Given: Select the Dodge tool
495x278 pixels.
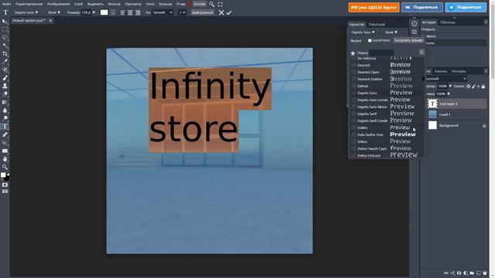Looking at the screenshot, I should pyautogui.click(x=5, y=118).
